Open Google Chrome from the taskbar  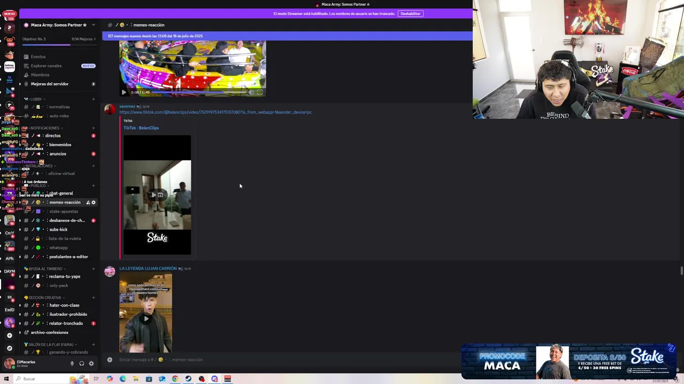(x=175, y=379)
